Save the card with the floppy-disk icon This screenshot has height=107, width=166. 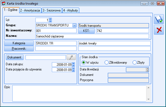159,19
